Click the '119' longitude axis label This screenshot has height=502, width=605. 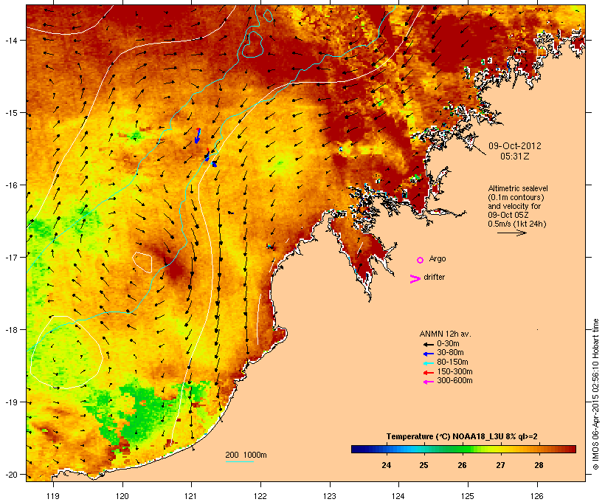pos(53,496)
